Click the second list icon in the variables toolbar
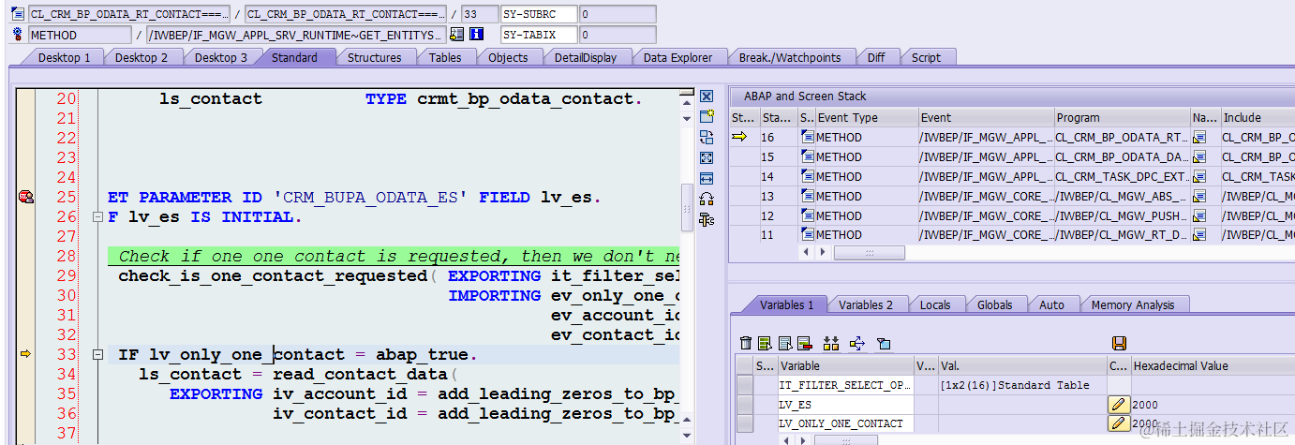This screenshot has width=1295, height=445. click(784, 344)
